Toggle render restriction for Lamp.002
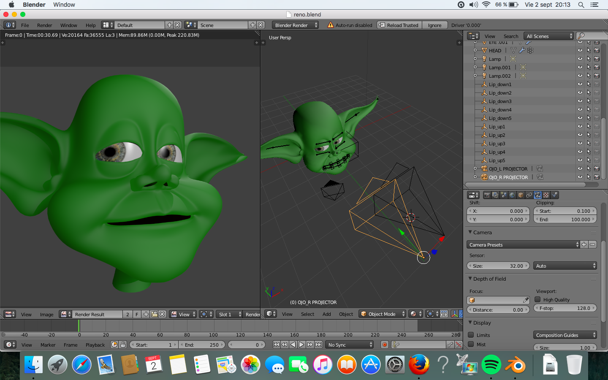608x380 pixels. 597,76
